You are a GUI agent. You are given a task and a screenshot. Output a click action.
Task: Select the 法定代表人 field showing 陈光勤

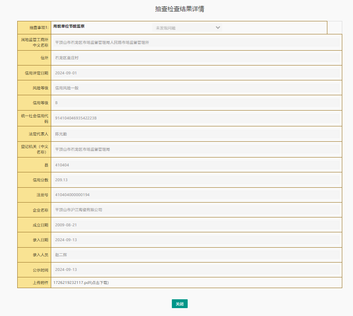196,134
